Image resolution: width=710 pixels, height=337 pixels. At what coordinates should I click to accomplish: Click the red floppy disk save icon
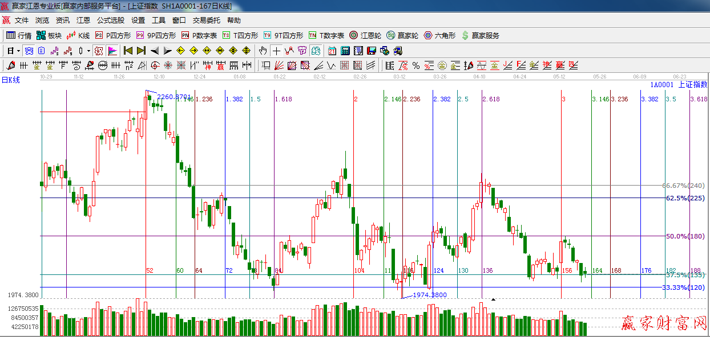(371, 51)
